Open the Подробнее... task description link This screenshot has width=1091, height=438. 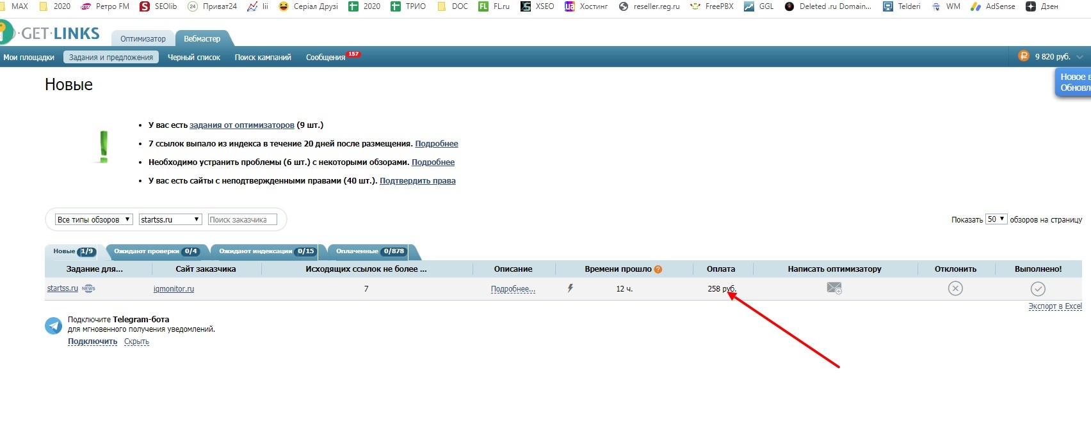click(x=513, y=289)
